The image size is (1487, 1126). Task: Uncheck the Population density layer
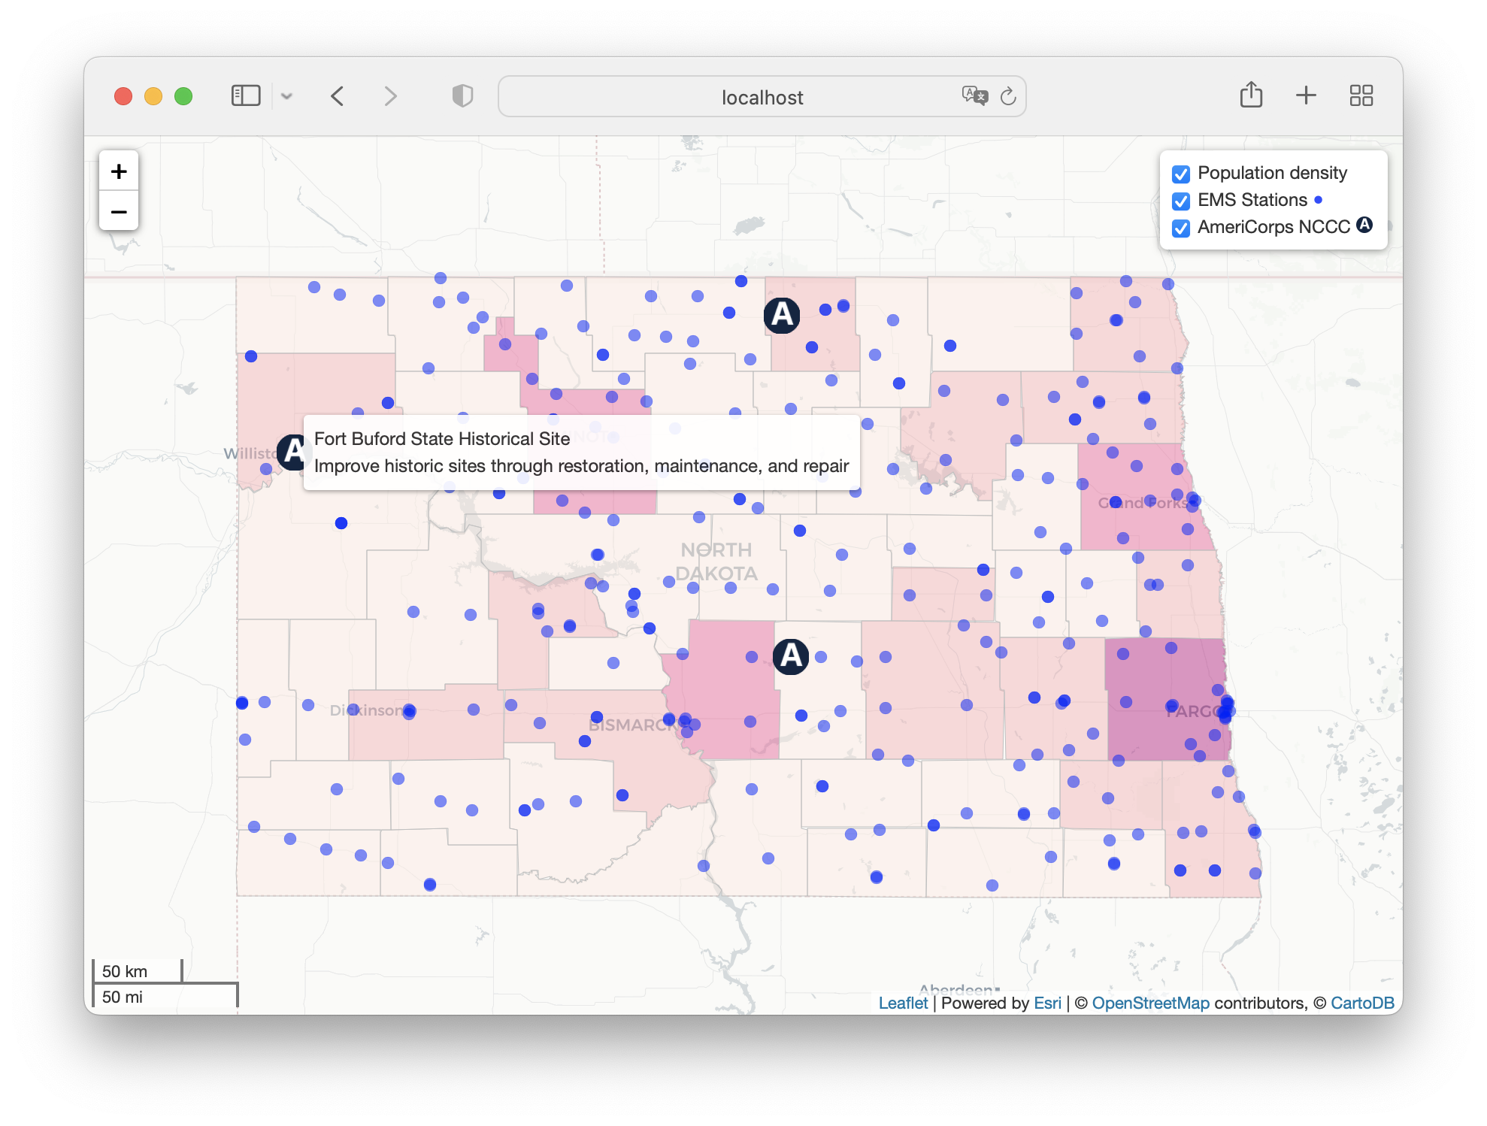[1181, 174]
